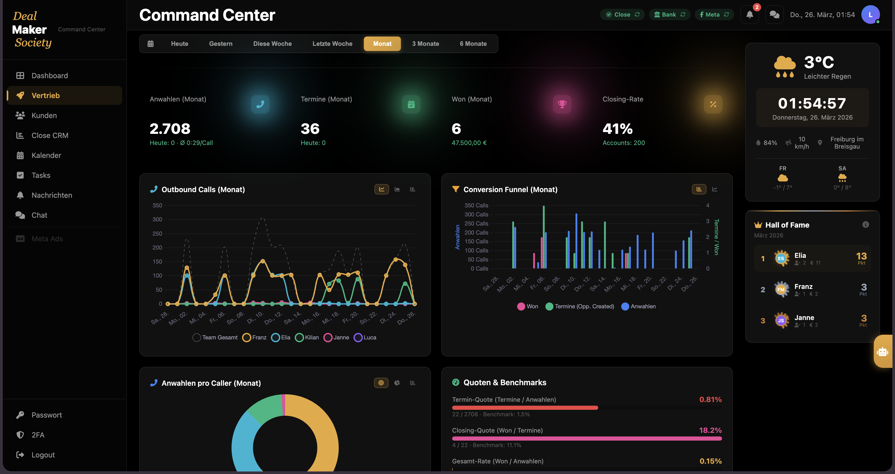The width and height of the screenshot is (895, 474).
Task: Switch Anwahlen pro Caller to pie chart
Action: [x=397, y=383]
